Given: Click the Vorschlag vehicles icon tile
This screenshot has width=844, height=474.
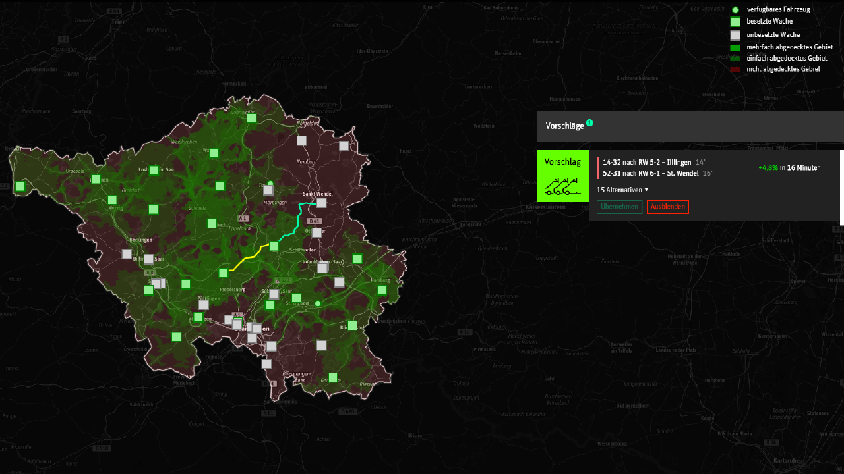Looking at the screenshot, I should coord(562,176).
